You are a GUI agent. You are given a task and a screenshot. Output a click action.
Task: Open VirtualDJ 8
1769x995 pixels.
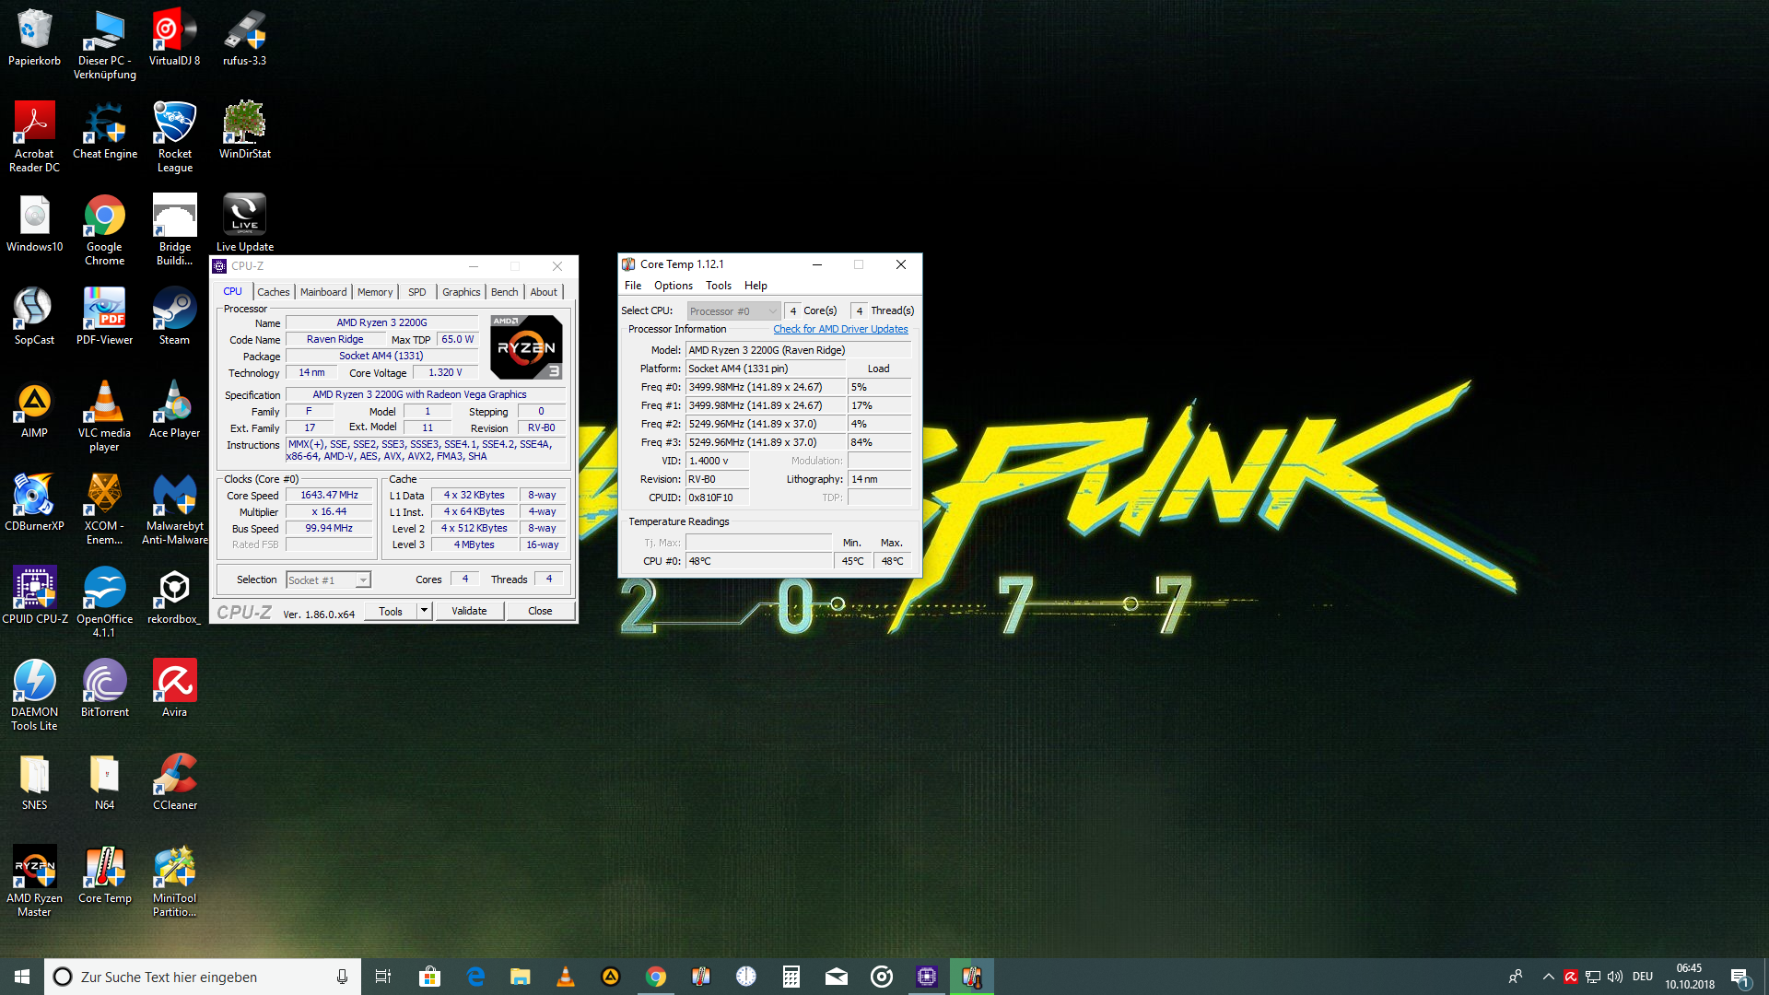(x=174, y=30)
